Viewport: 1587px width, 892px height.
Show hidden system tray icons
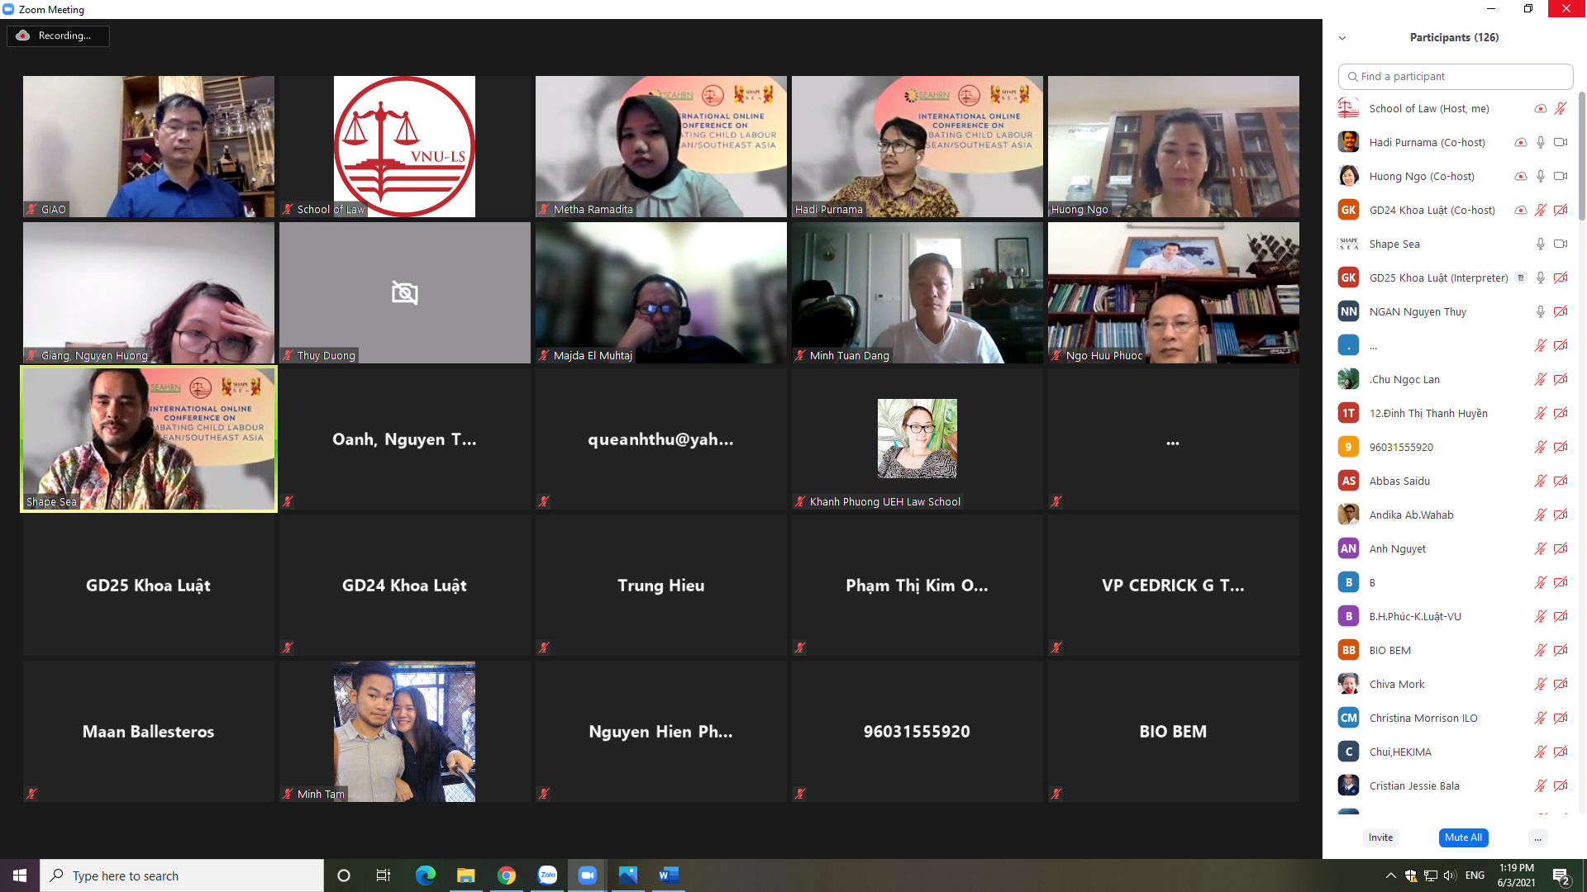pyautogui.click(x=1390, y=875)
